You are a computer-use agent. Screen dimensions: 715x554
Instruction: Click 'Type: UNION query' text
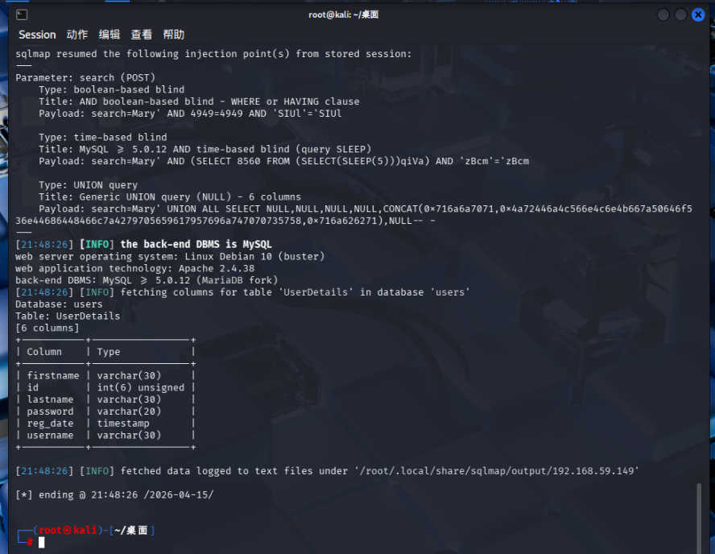pyautogui.click(x=88, y=184)
